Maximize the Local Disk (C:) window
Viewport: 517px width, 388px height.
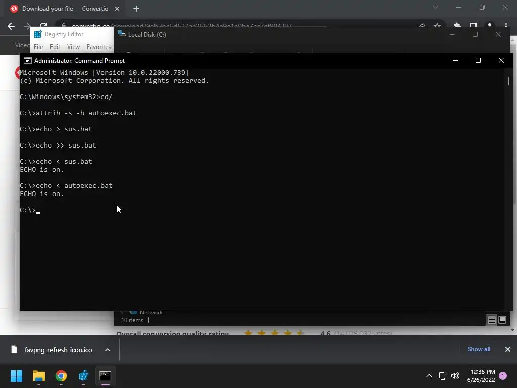coord(475,34)
